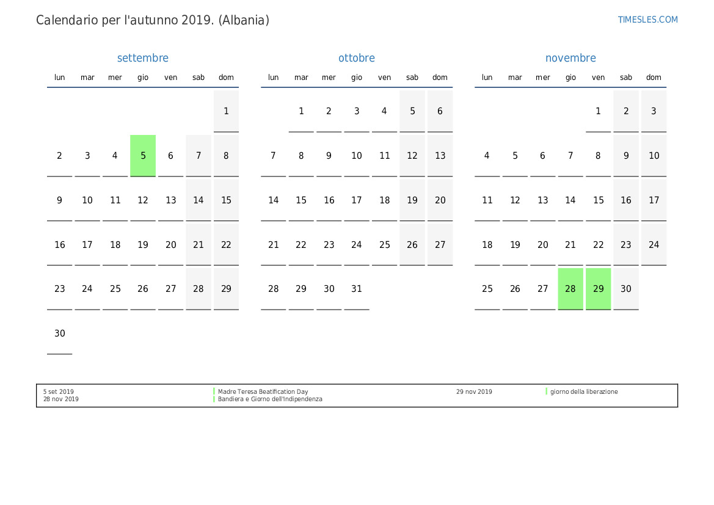Open the TIMESLES.COM link
This screenshot has height=505, width=714.
point(647,20)
